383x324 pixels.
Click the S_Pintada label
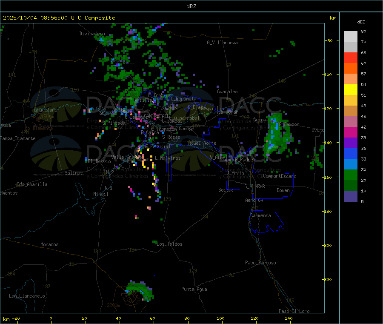[114, 123]
